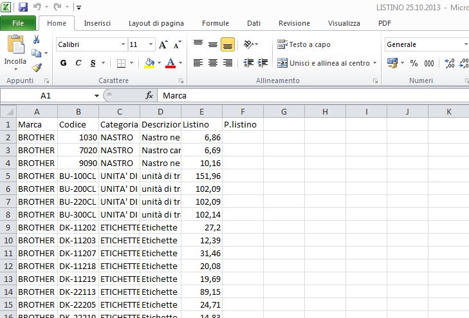Click the Testo a capo button
The height and width of the screenshot is (318, 469).
[304, 44]
